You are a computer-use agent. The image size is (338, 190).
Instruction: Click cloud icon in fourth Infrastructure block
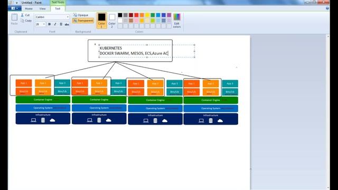(220, 121)
